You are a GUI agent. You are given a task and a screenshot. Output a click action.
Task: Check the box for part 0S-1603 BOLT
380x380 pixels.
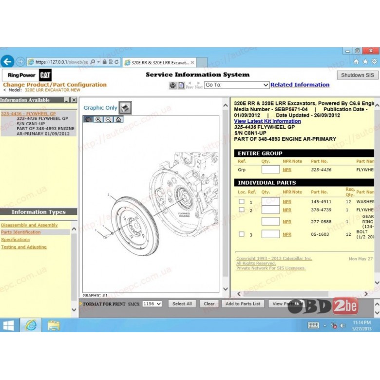241,234
